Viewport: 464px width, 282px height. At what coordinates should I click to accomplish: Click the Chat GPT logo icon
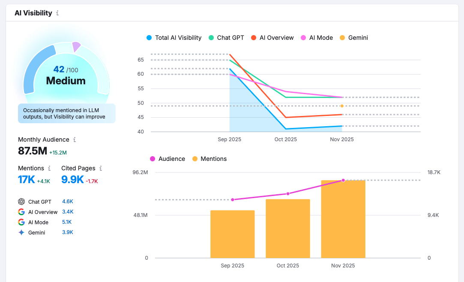pos(21,202)
